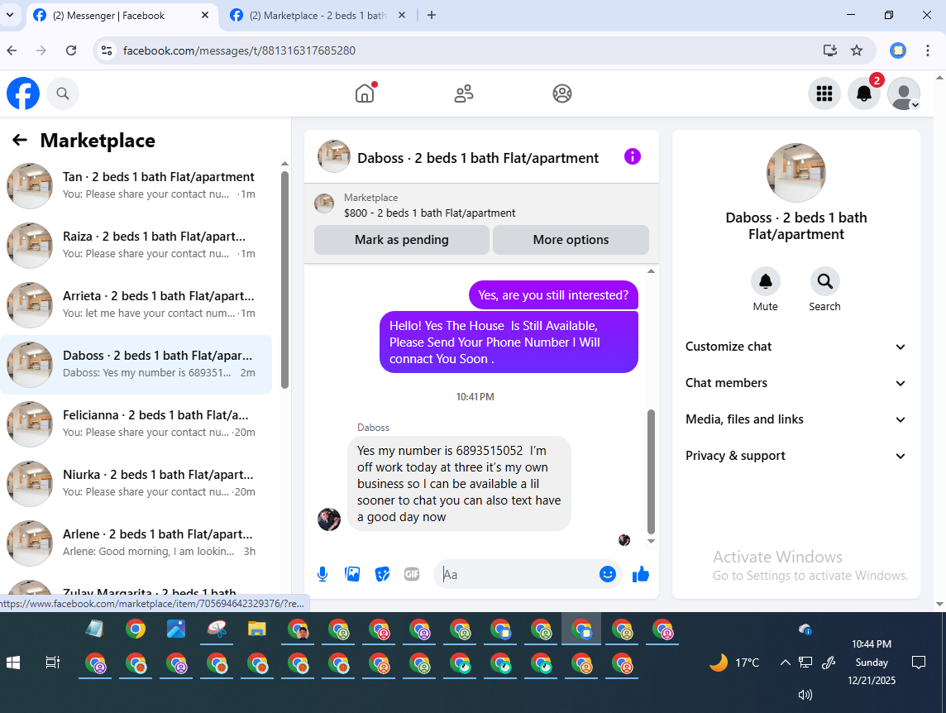
Task: Click the back arrow beside Marketplace
Action: tap(20, 140)
